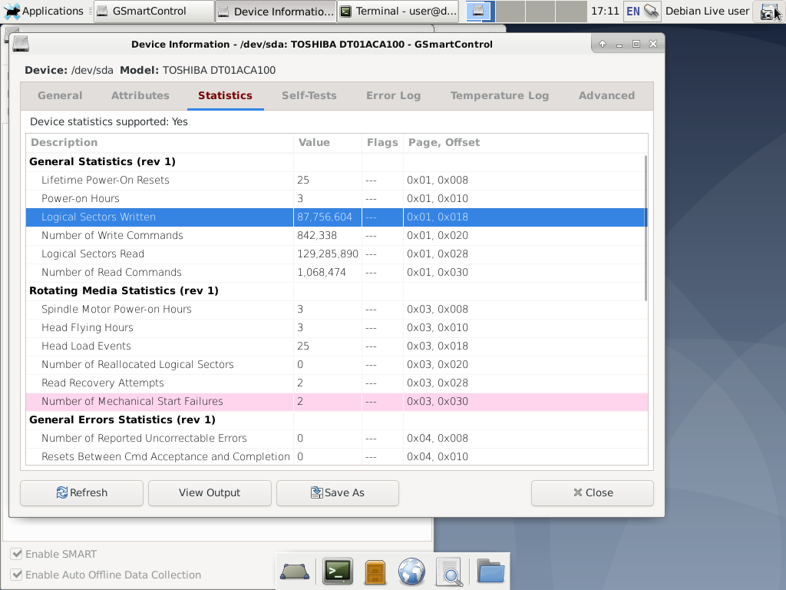Viewport: 786px width, 590px height.
Task: Toggle Enable SMART checkbox in GSmartControl window
Action: (x=17, y=554)
